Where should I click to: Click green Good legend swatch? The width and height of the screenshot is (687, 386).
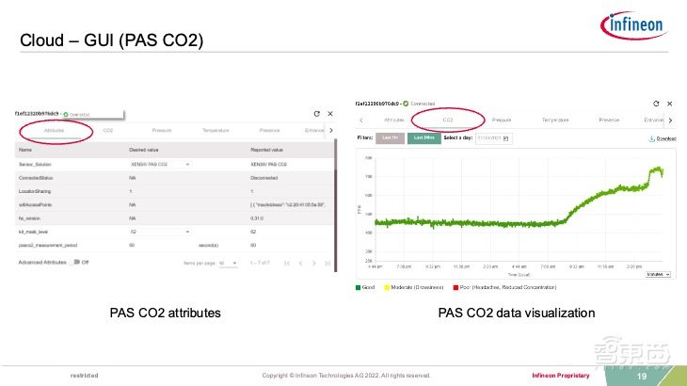click(x=358, y=286)
